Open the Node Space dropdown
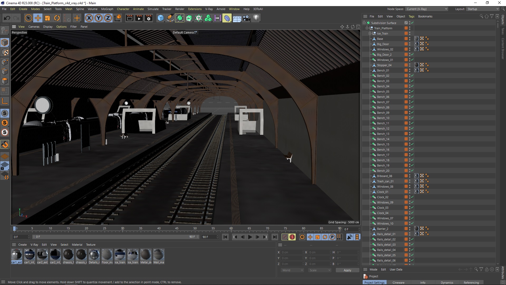Screen dimensions: 506x285 tap(427, 9)
